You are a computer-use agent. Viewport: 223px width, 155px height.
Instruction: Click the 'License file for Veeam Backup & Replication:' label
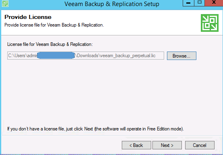click(x=50, y=44)
